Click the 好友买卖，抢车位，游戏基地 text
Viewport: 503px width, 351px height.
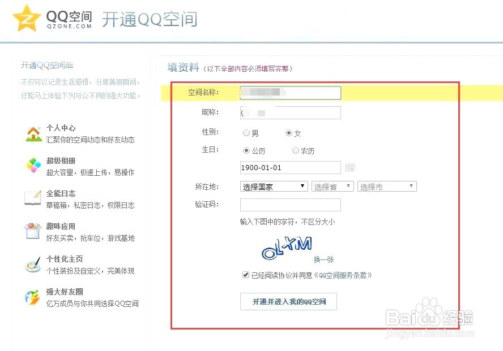tap(91, 238)
